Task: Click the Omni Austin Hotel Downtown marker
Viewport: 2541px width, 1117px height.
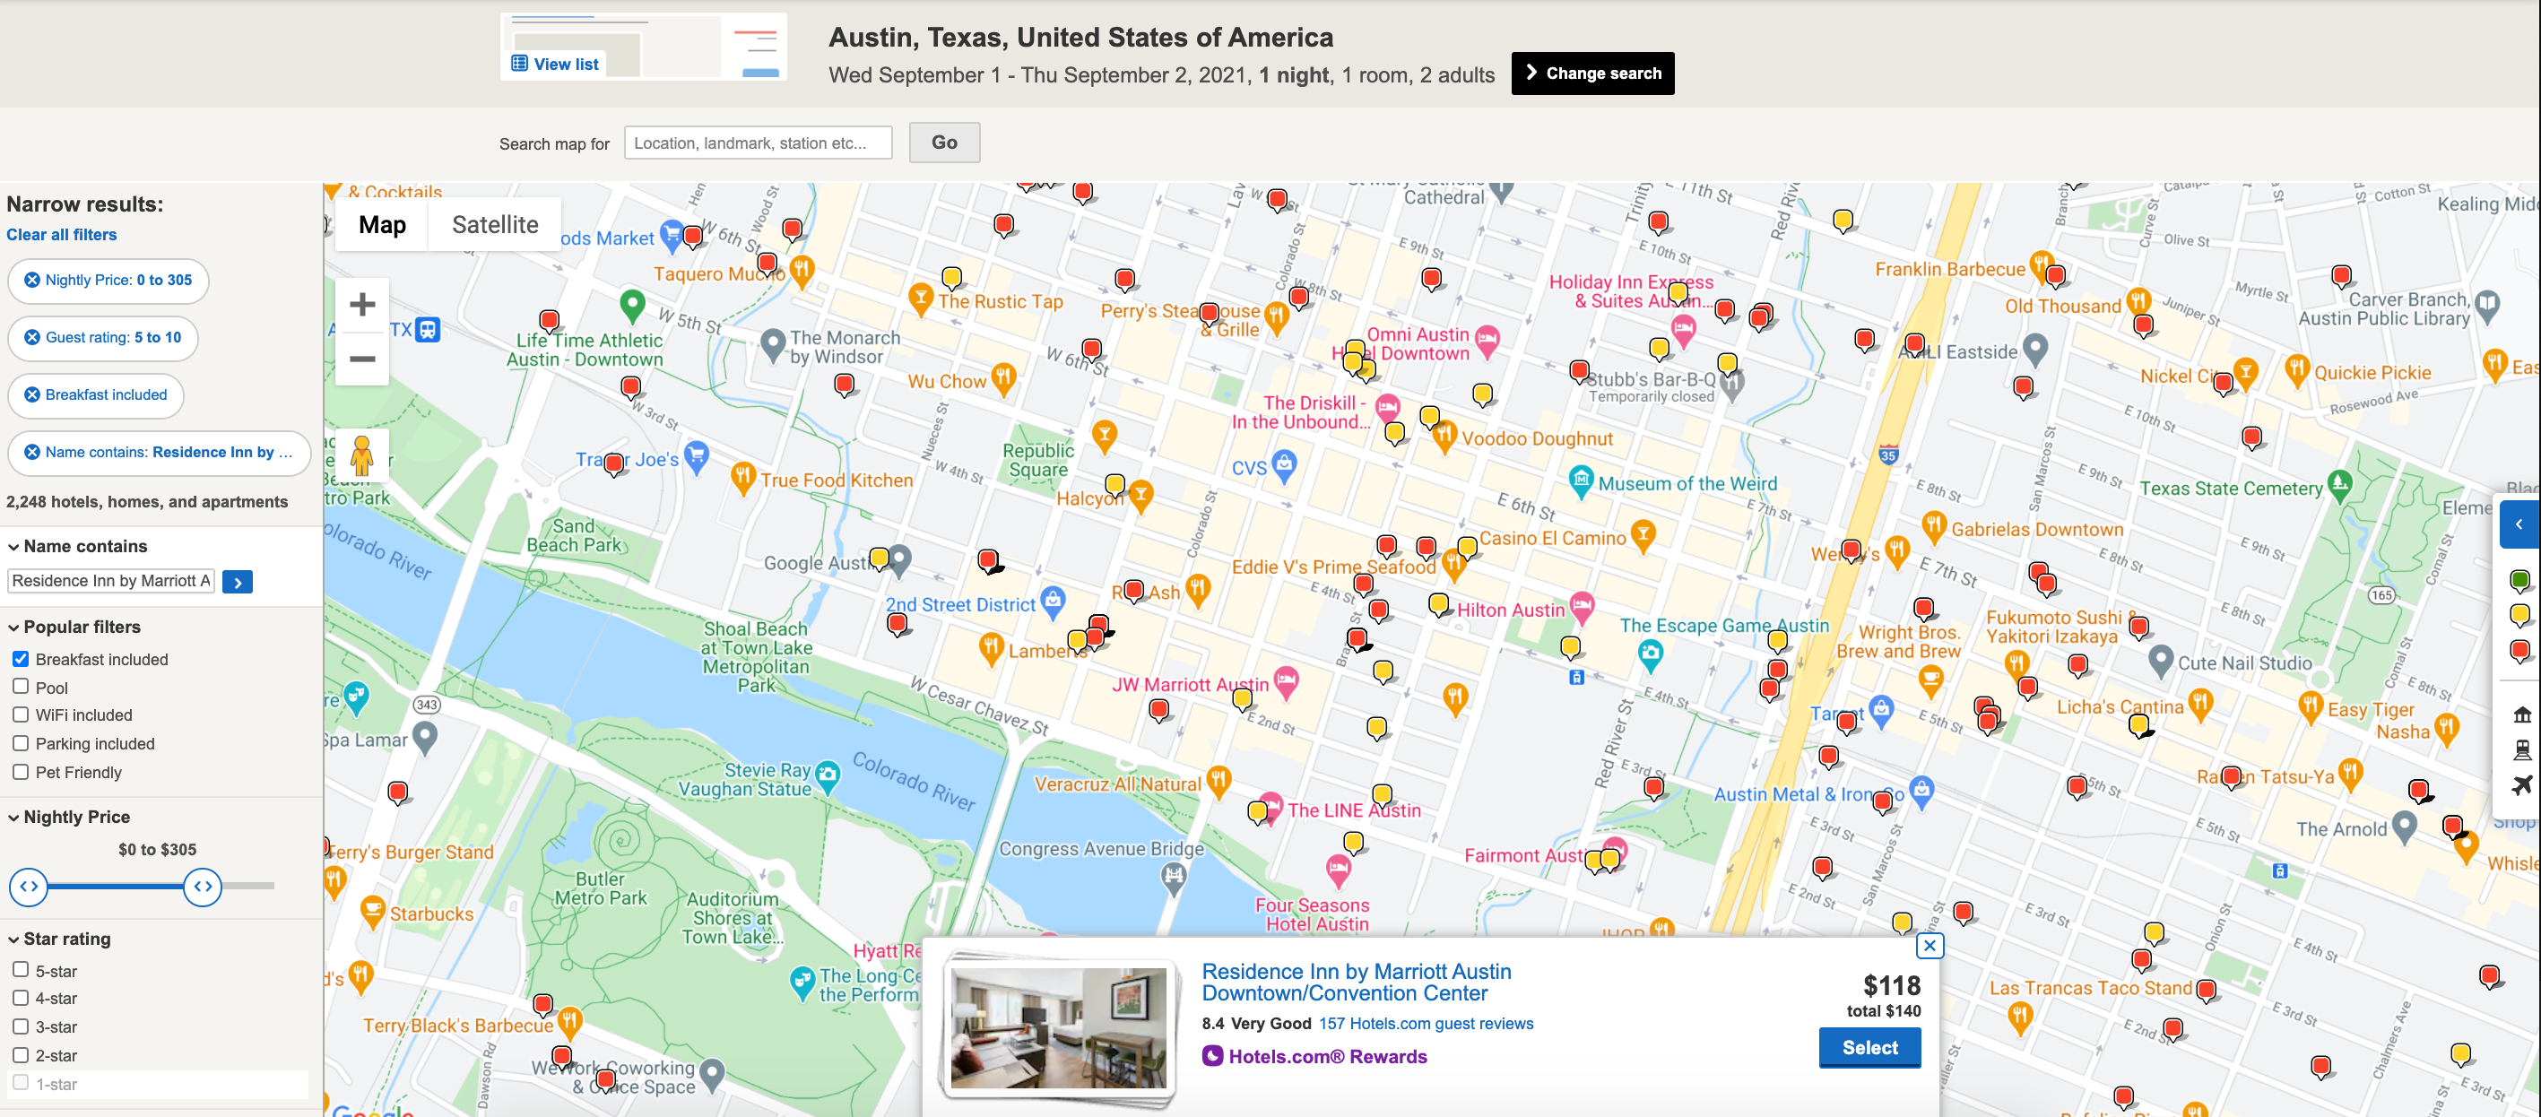Action: click(x=1487, y=342)
